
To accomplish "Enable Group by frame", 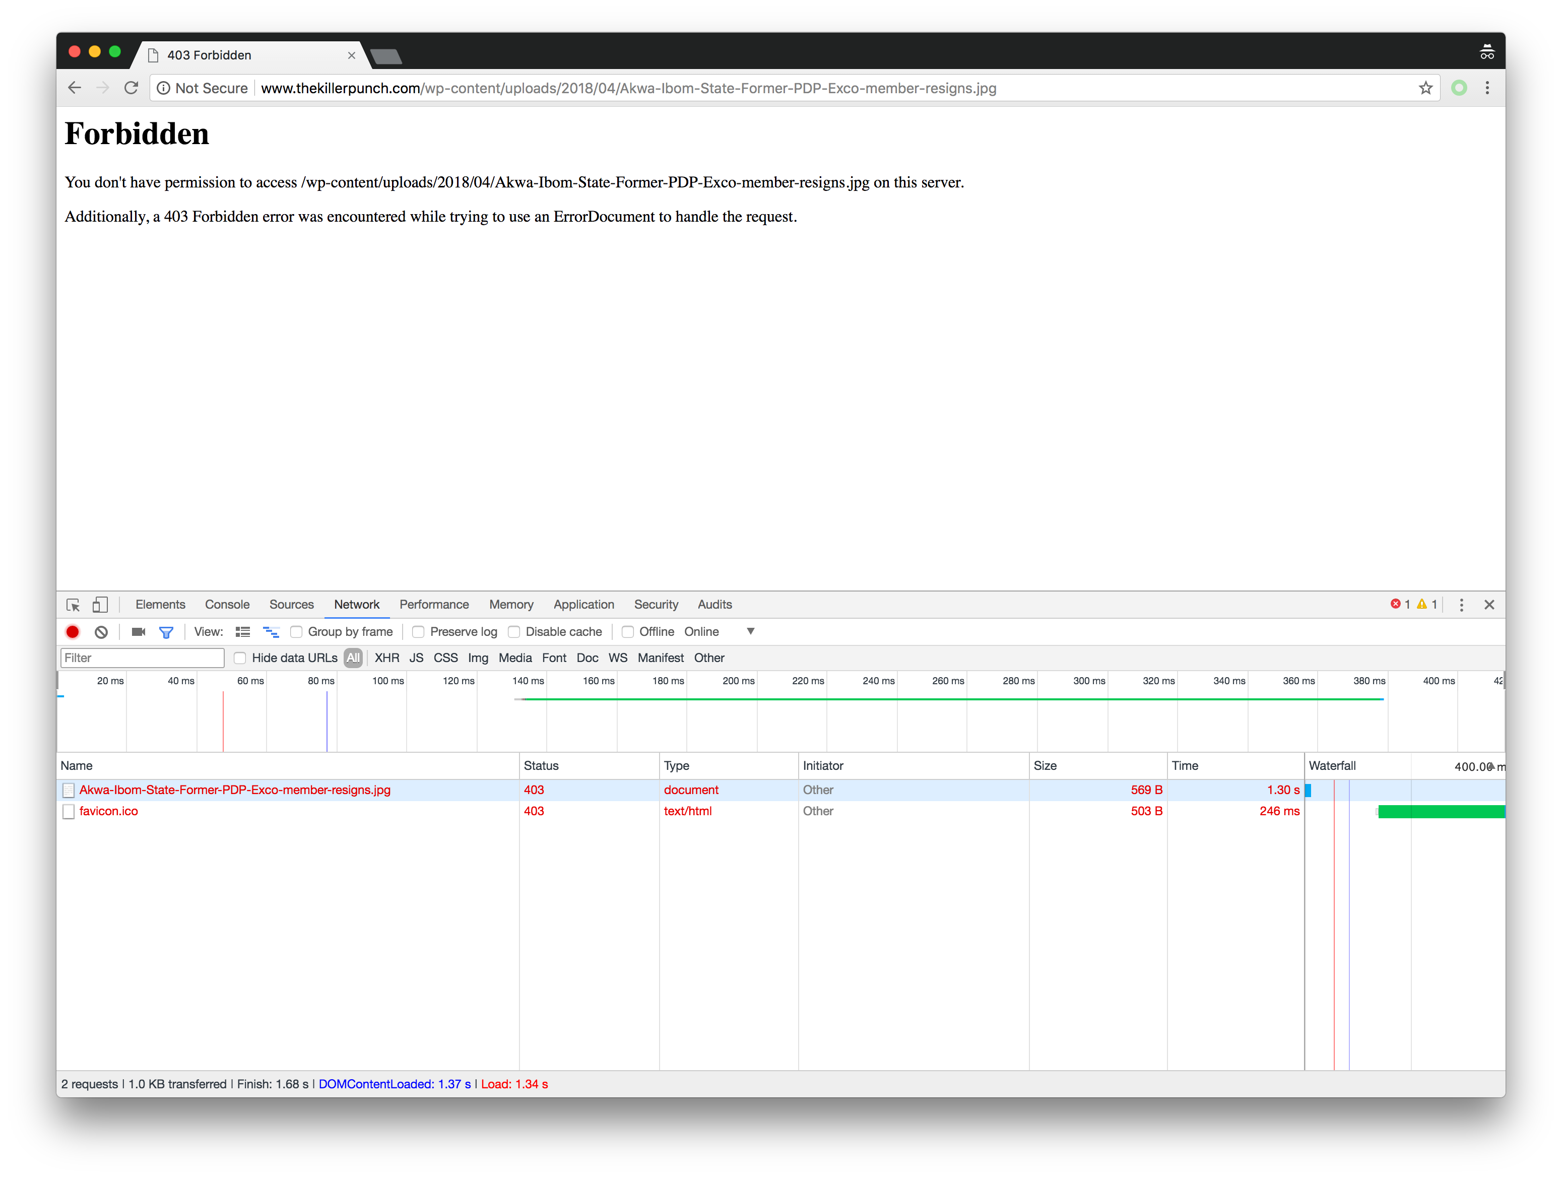I will [x=296, y=631].
